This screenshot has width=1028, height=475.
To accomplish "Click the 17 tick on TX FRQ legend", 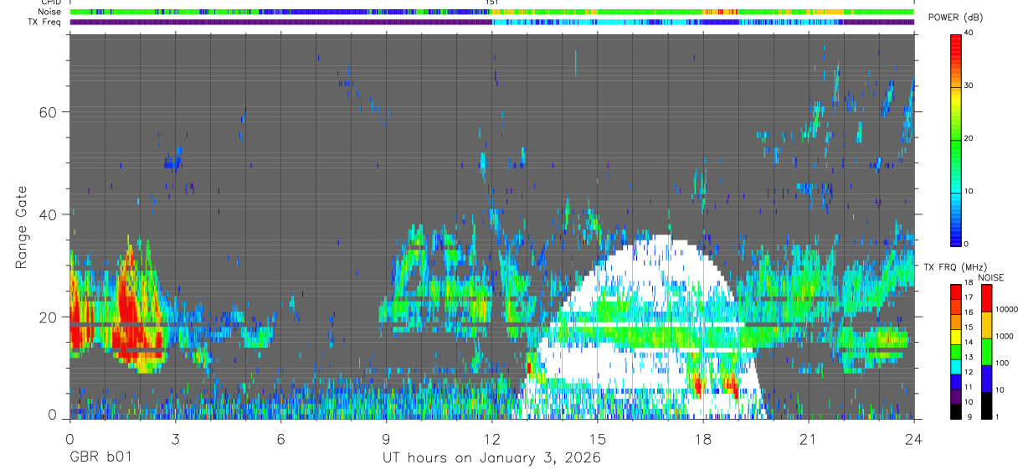I will click(970, 297).
